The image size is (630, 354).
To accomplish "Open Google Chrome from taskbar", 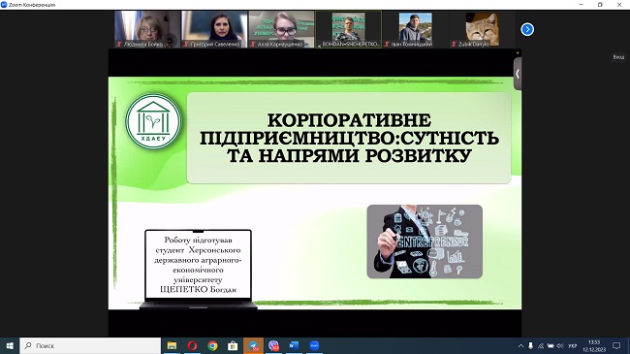I will coord(212,345).
